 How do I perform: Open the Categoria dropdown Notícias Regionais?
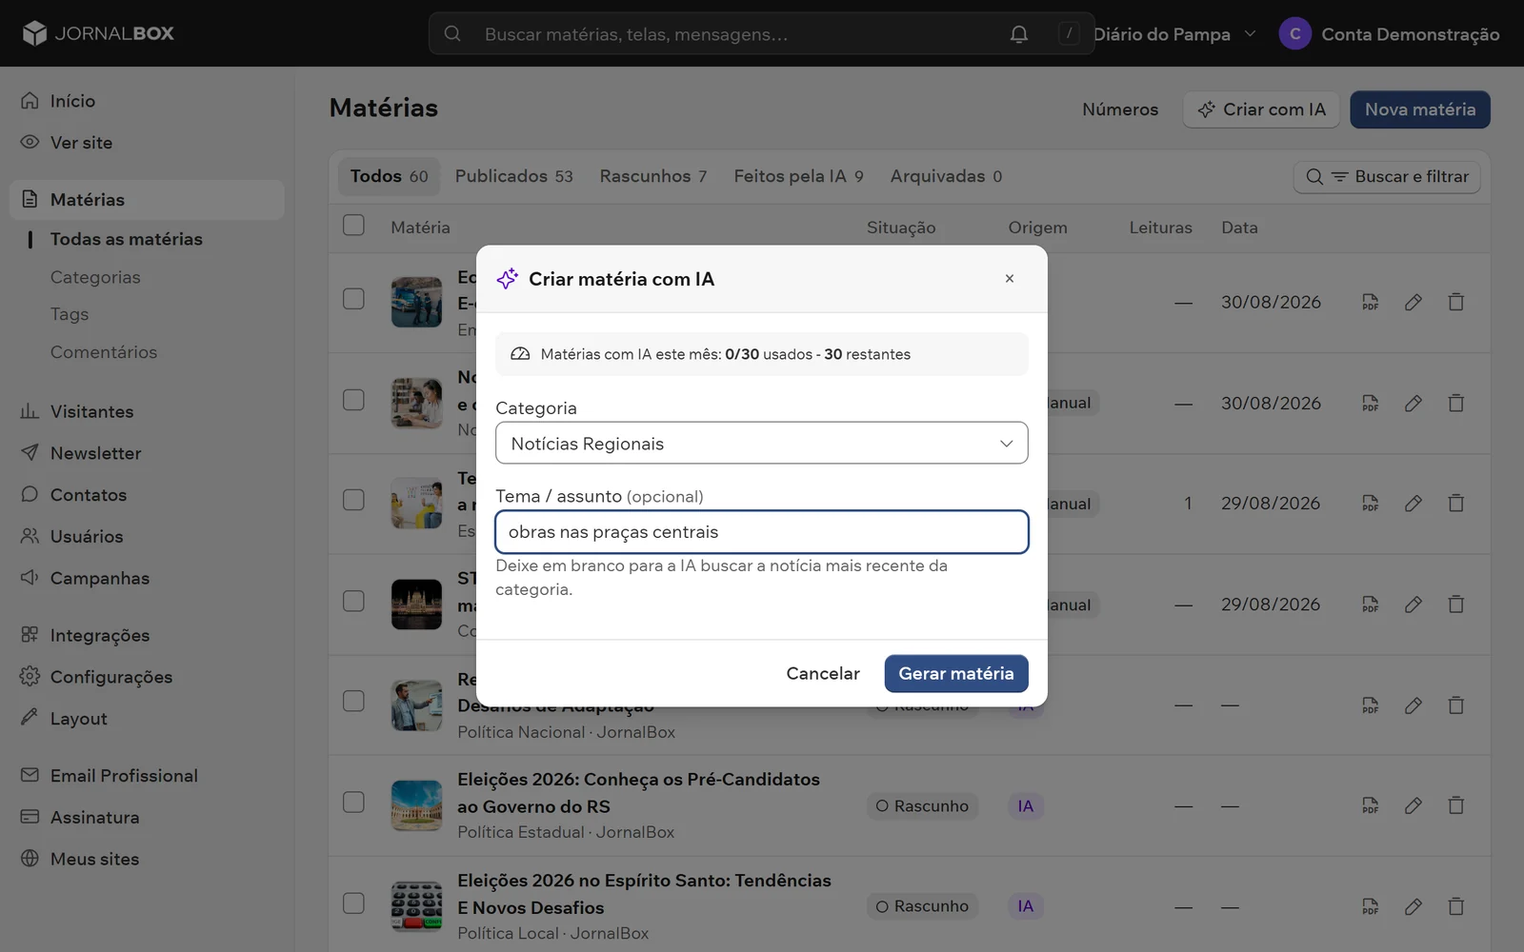pos(761,443)
